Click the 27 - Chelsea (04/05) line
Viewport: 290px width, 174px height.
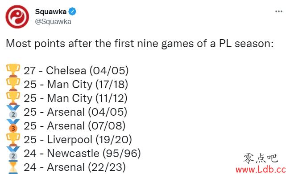pyautogui.click(x=76, y=70)
